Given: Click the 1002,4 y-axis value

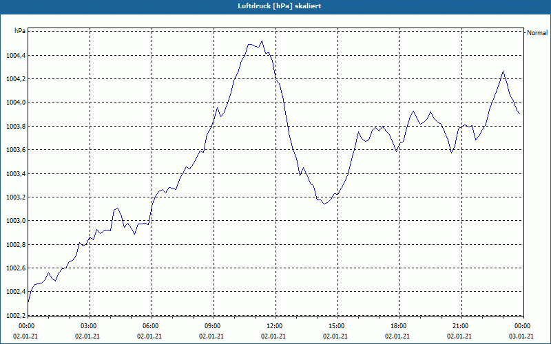Looking at the screenshot, I should pos(15,292).
